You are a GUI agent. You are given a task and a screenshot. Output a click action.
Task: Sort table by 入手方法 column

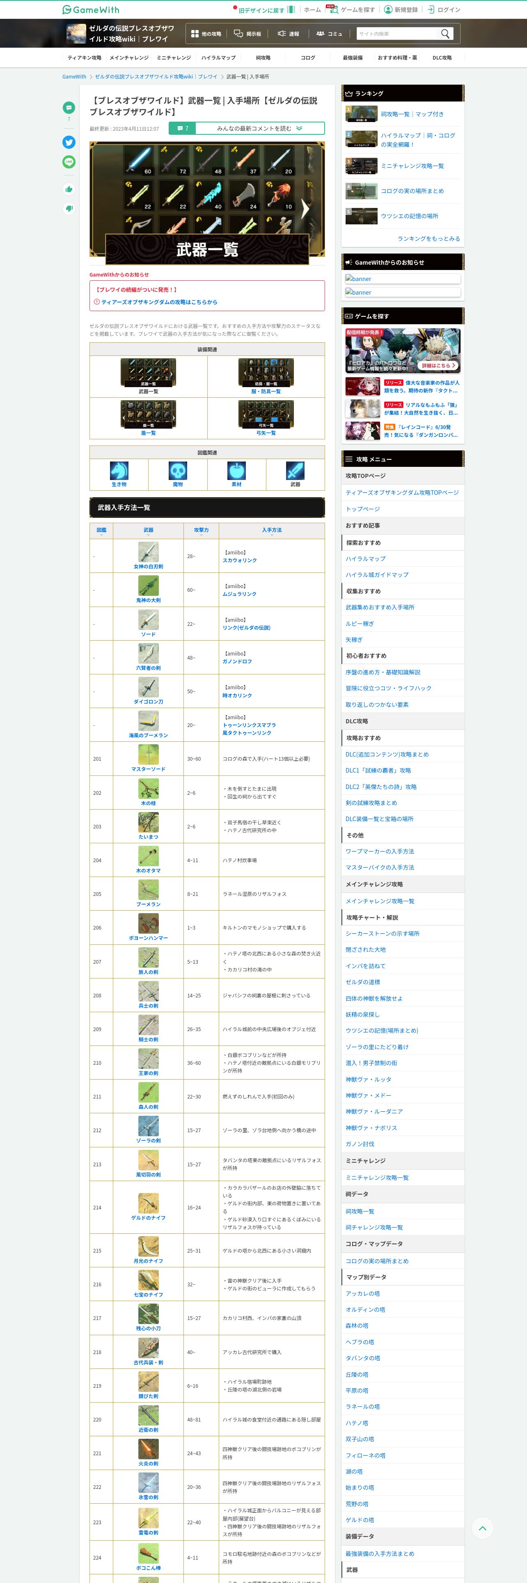(272, 530)
